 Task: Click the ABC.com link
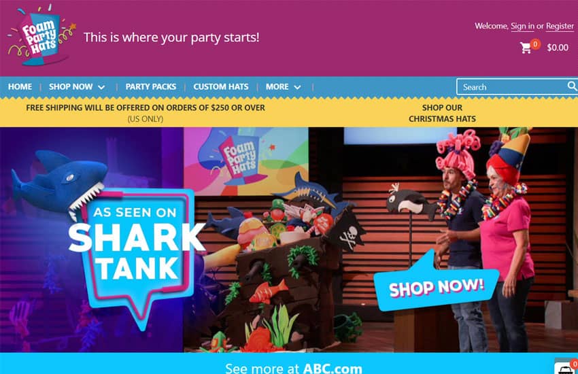click(x=333, y=368)
